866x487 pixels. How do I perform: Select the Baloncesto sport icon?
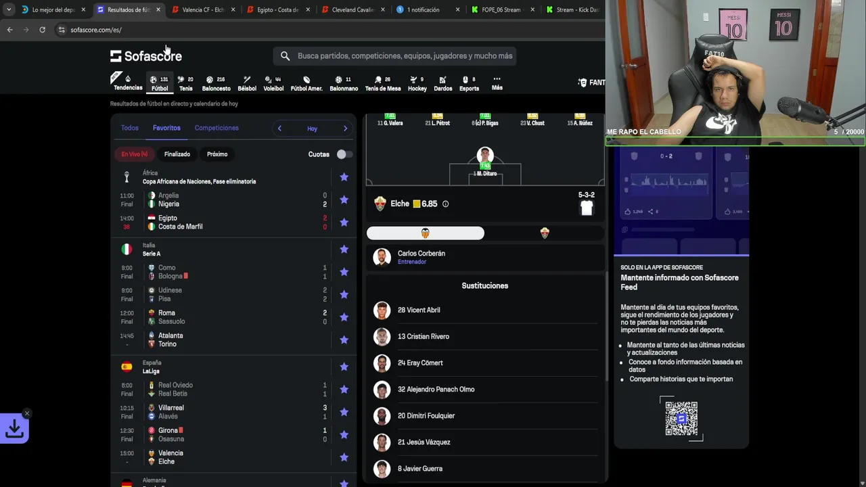click(x=216, y=83)
